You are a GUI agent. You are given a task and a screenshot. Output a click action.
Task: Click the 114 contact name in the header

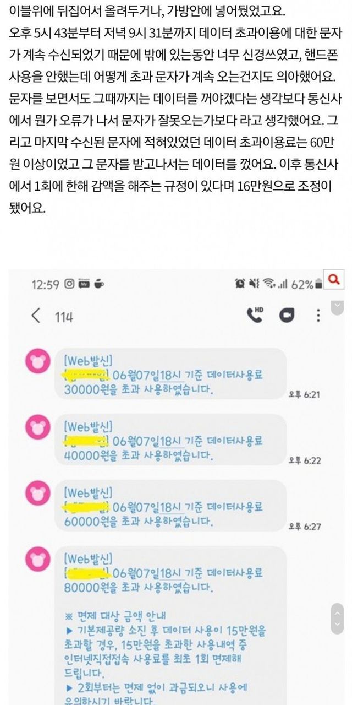pyautogui.click(x=64, y=317)
